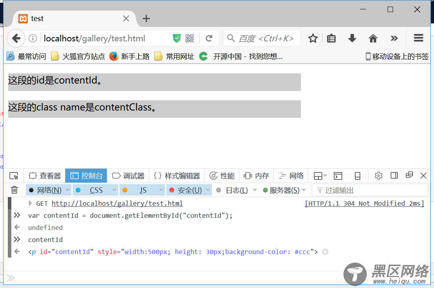Switch to the 查看器 inspector tab

tap(44, 176)
